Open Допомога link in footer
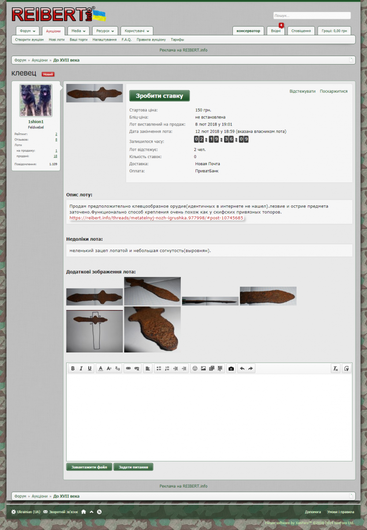367x530 pixels. tap(313, 512)
